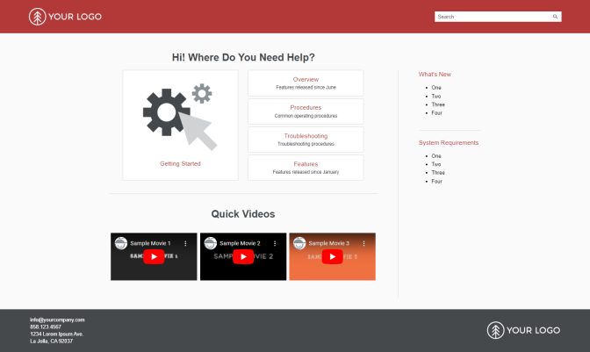Click the Getting Started link
Image resolution: width=590 pixels, height=352 pixels.
pyautogui.click(x=180, y=163)
